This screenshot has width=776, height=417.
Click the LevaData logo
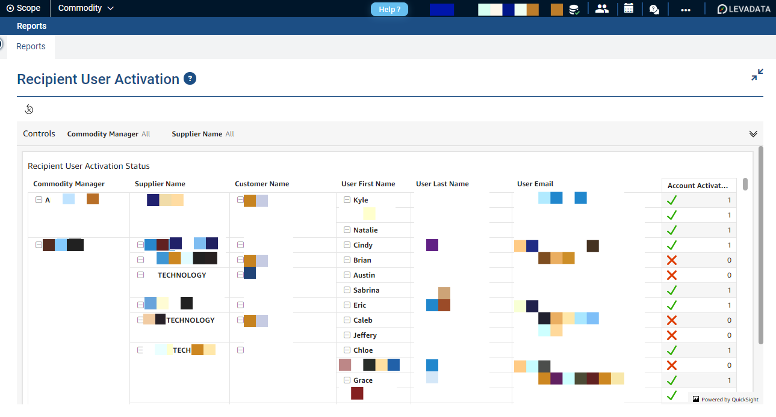coord(745,9)
